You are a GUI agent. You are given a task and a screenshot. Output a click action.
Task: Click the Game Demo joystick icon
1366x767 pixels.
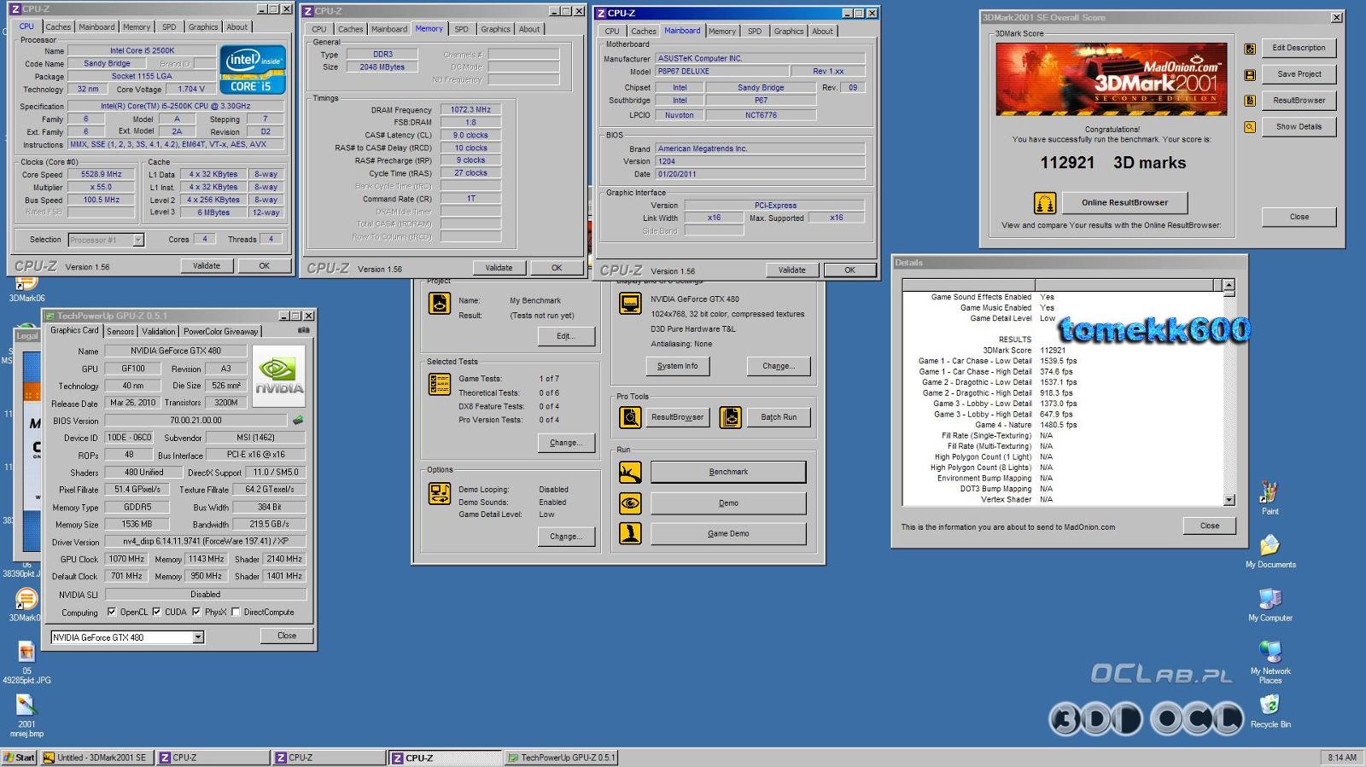(630, 533)
